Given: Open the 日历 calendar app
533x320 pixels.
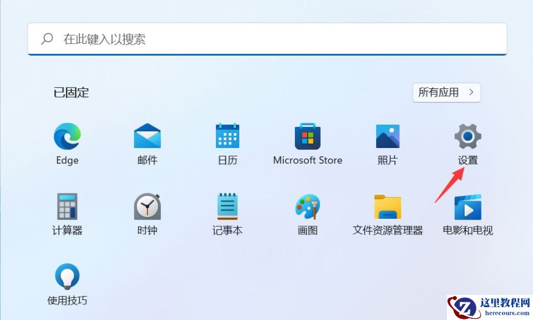Looking at the screenshot, I should tap(228, 136).
